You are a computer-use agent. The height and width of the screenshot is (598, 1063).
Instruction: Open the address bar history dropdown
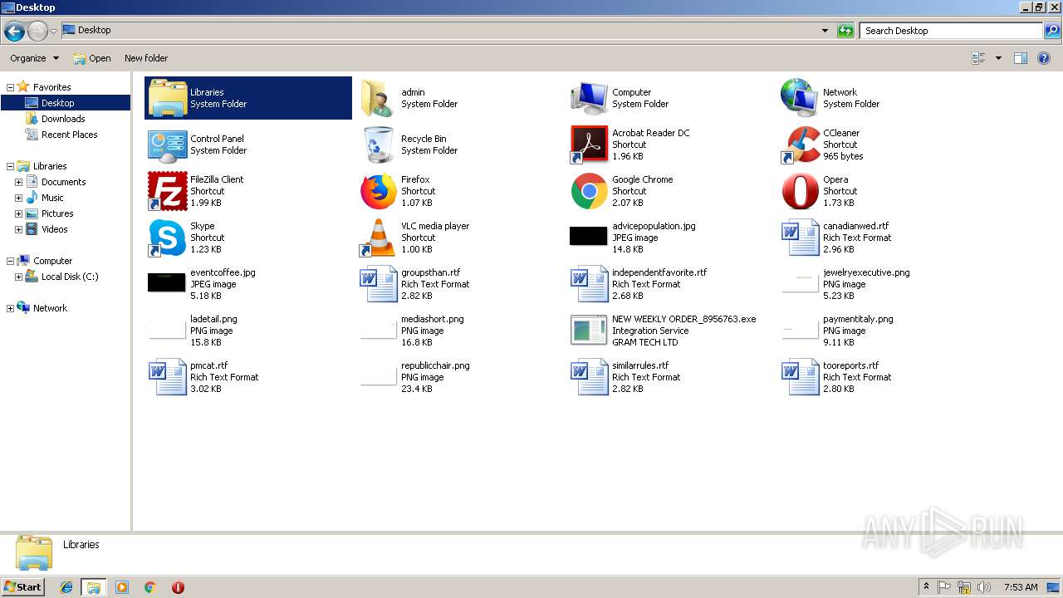point(825,31)
